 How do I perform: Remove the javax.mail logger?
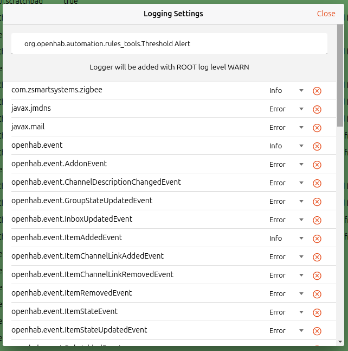click(317, 128)
